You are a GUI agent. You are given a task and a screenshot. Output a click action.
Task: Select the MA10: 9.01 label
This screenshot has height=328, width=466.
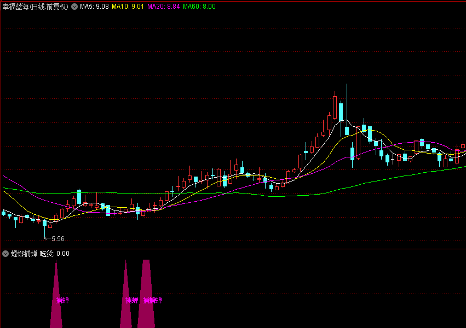[128, 7]
